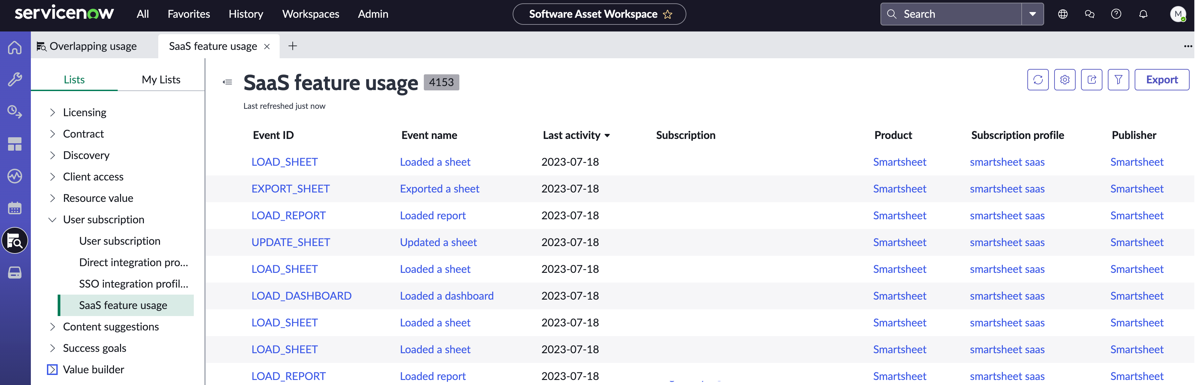Expand the Success goals tree node
Screen dimensions: 1195x385
point(52,349)
